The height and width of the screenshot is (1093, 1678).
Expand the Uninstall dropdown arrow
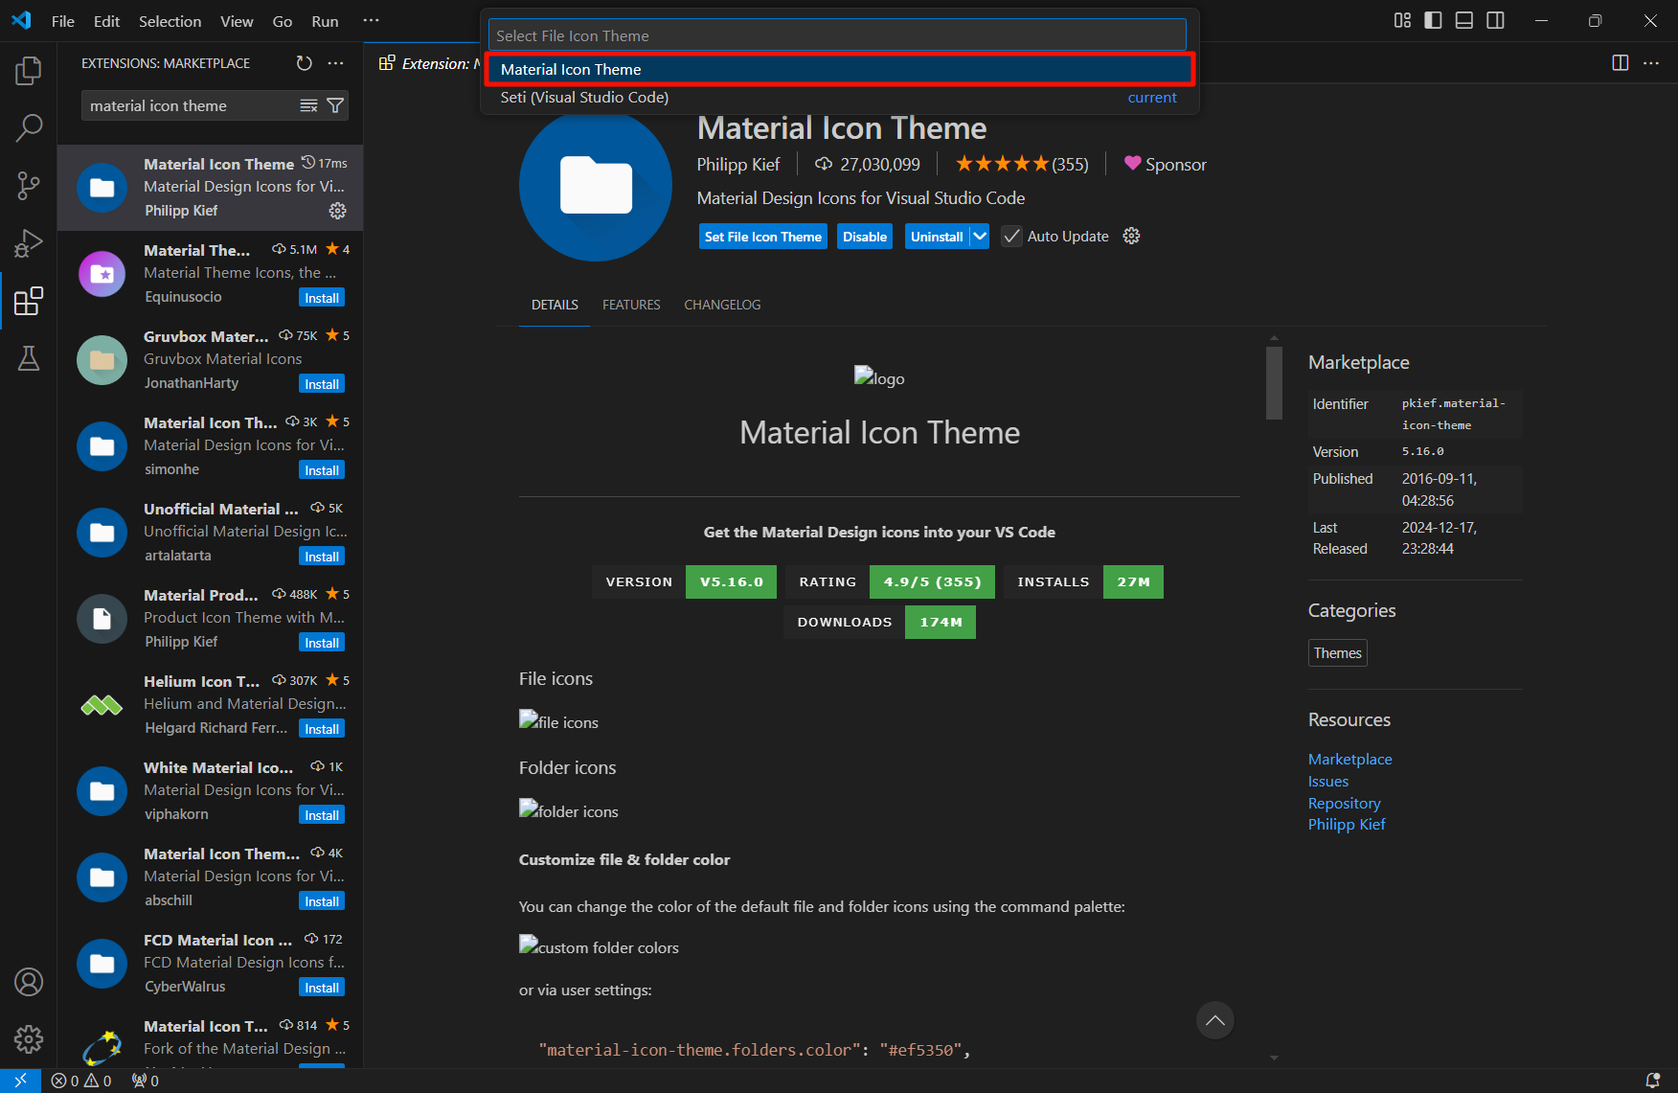980,237
